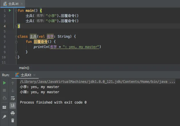Collapse the 士兵 class fold marker on line 6
This screenshot has height=126, width=180.
click(x=16, y=37)
